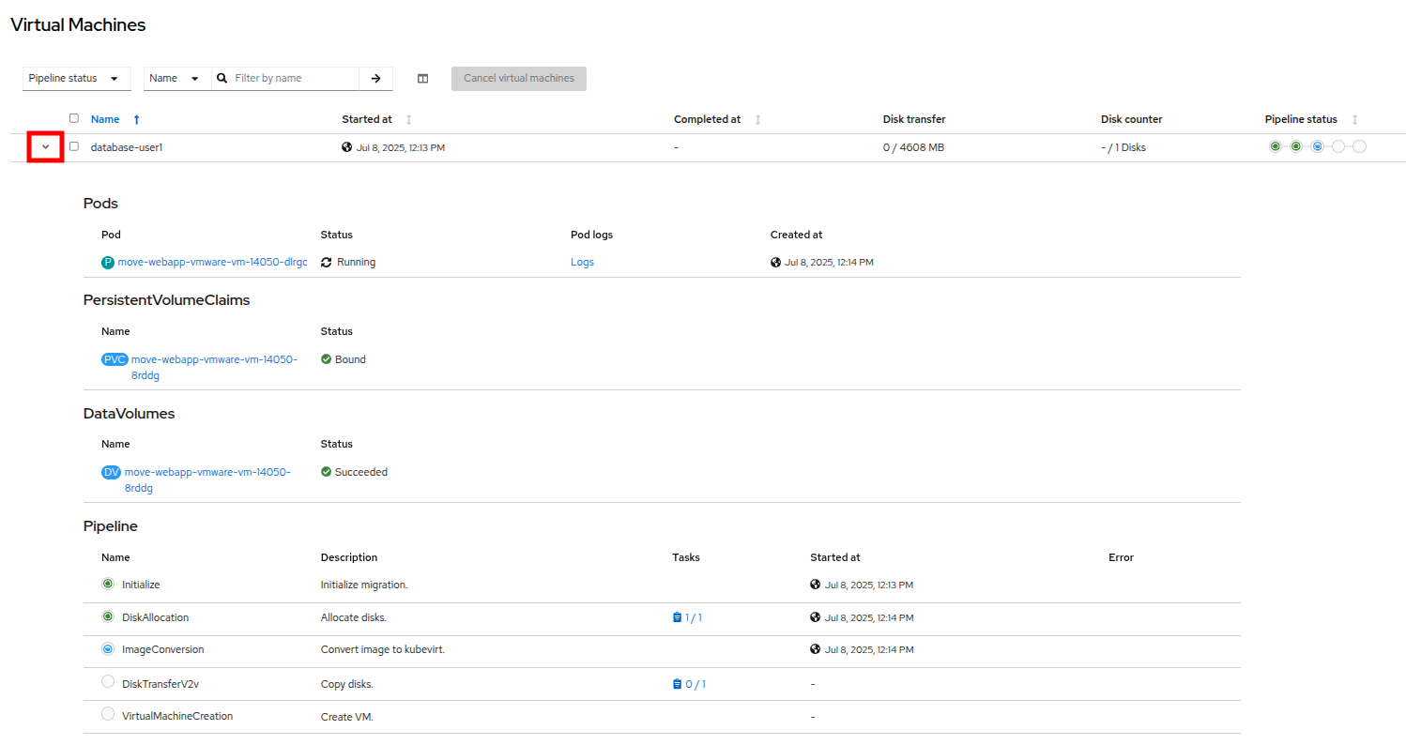Click the DiskAllocation tasks clipboard icon
The image size is (1406, 745).
[x=677, y=617]
